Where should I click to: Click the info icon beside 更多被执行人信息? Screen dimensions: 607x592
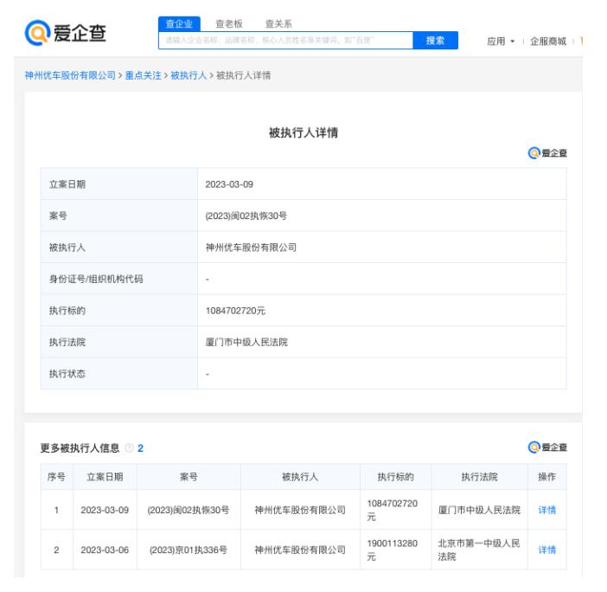click(129, 447)
